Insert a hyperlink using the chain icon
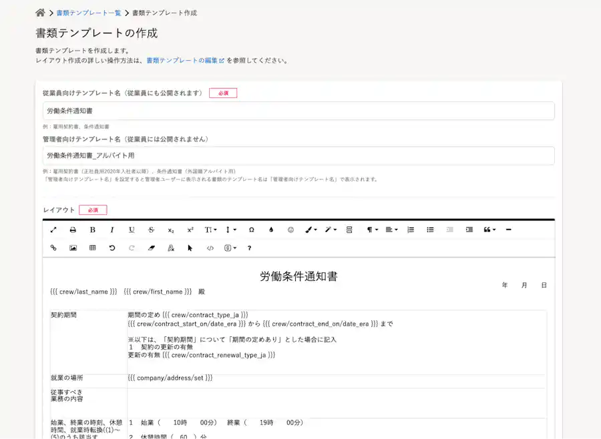Viewport: 601px width, 439px height. coord(53,248)
